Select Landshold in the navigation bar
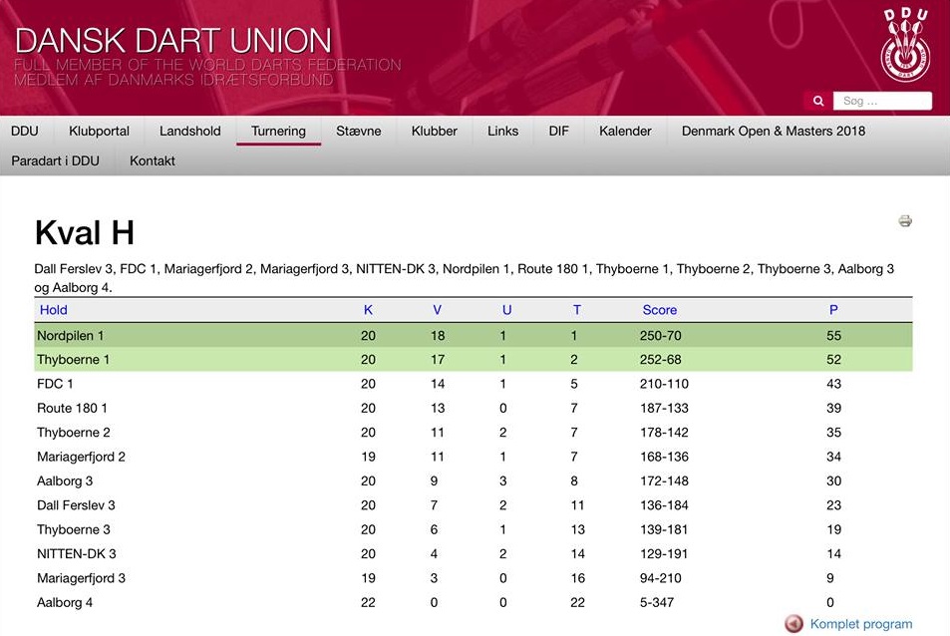This screenshot has height=636, width=950. (189, 131)
